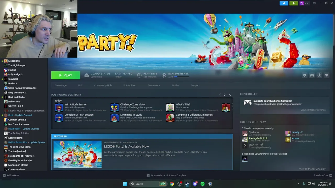Click the purple profile avatar
This screenshot has height=188, width=335.
tap(301, 3)
